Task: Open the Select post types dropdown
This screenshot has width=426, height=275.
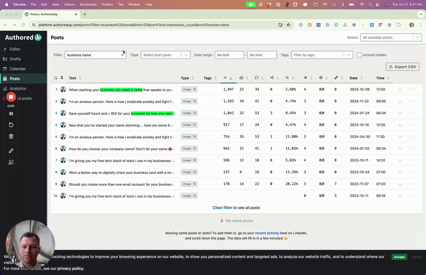Action: [x=166, y=55]
